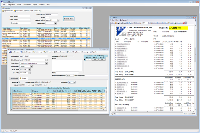Click the zoom out magnifier left of 100%
The image size is (200, 133).
pyautogui.click(x=140, y=23)
